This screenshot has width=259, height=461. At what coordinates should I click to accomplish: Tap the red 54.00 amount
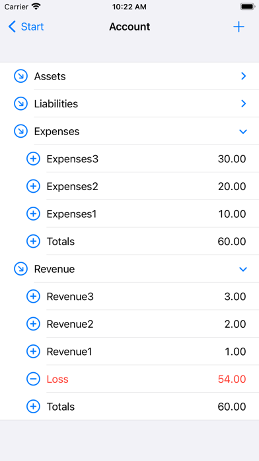pyautogui.click(x=232, y=379)
